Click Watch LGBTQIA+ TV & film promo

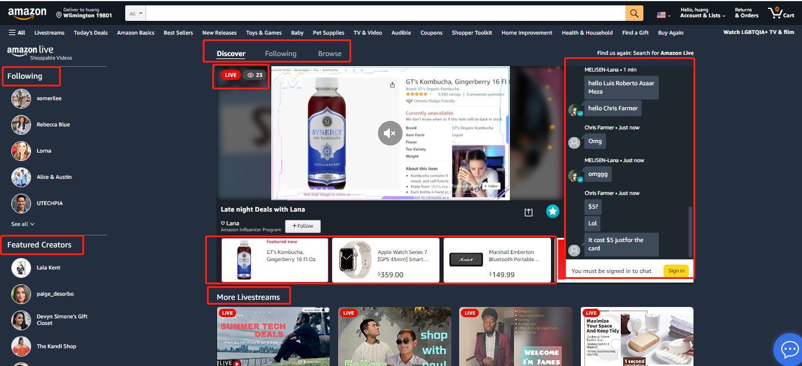[x=758, y=32]
